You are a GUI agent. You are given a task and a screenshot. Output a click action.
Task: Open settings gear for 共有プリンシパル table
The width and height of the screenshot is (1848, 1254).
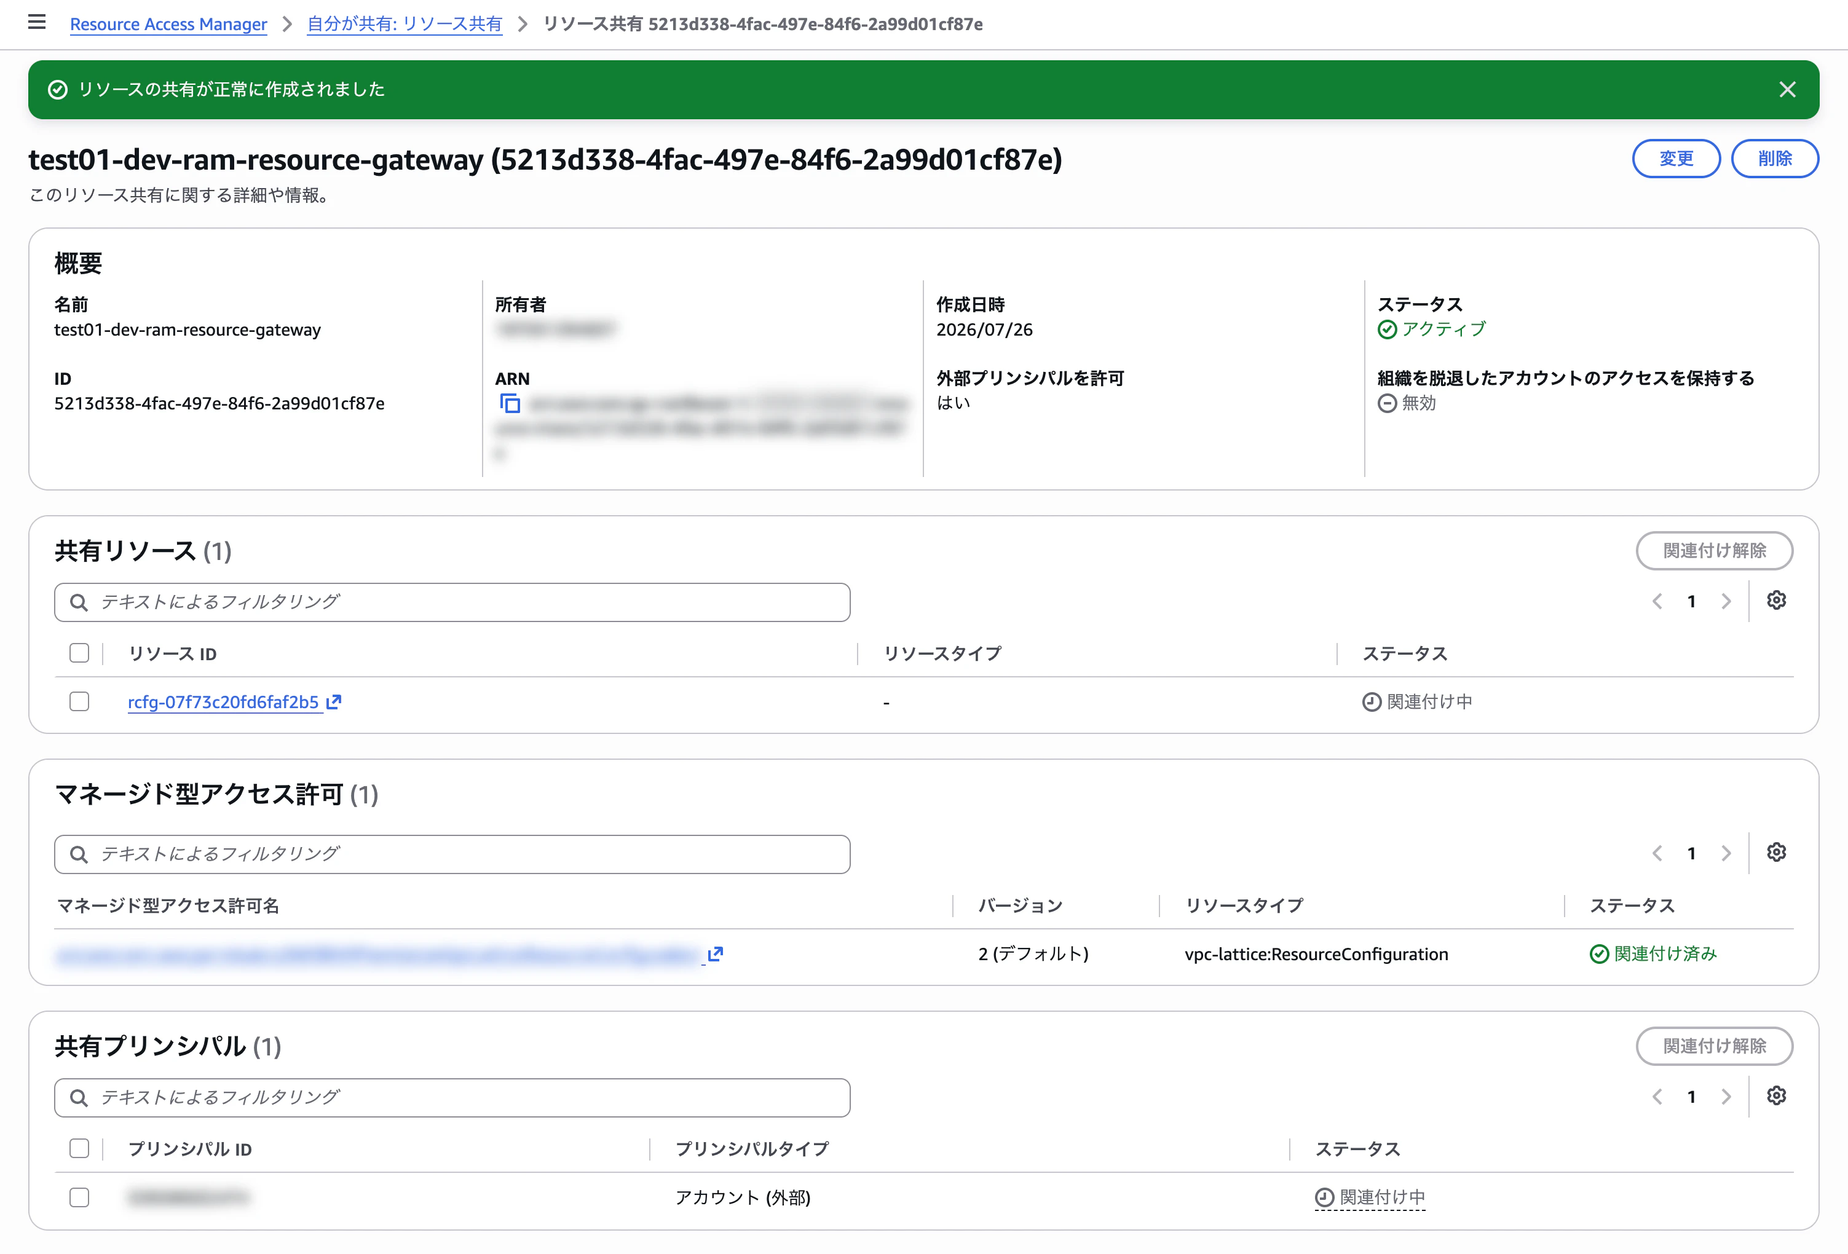point(1777,1096)
